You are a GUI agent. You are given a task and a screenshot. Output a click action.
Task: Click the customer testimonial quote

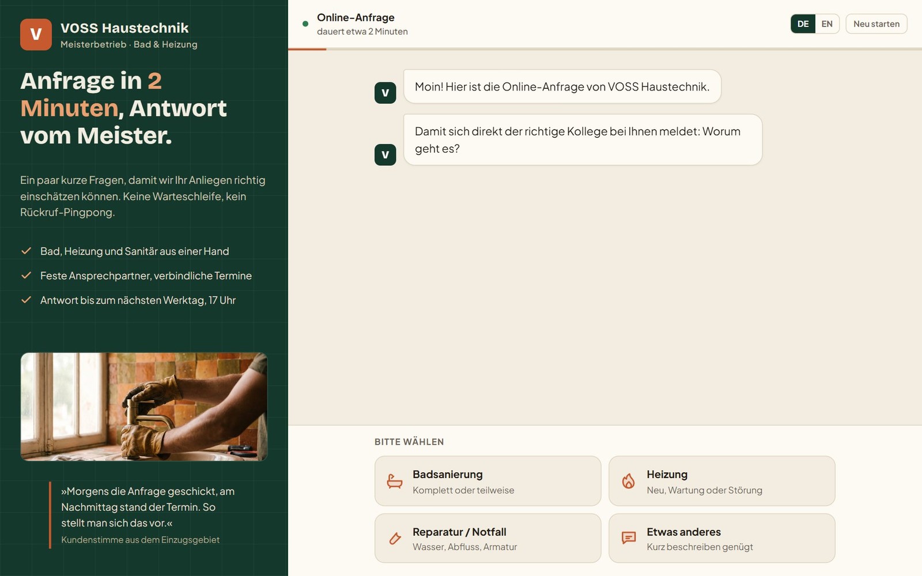148,507
